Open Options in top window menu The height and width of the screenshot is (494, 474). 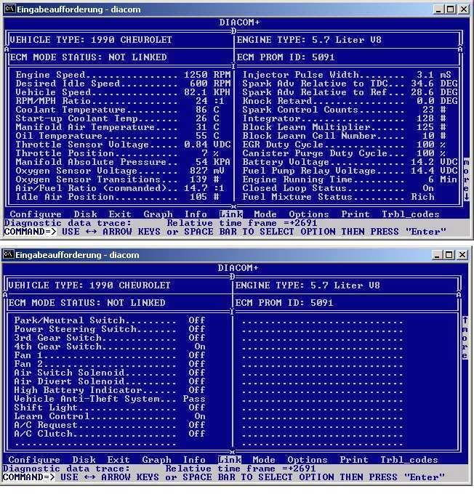309,214
